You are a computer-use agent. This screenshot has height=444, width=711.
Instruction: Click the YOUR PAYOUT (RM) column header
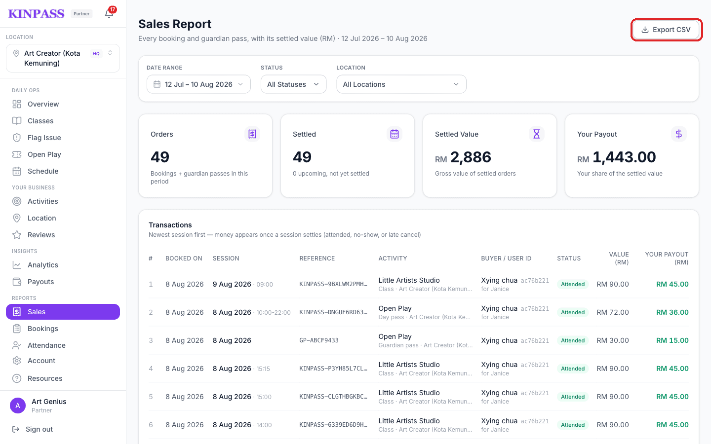coord(667,259)
